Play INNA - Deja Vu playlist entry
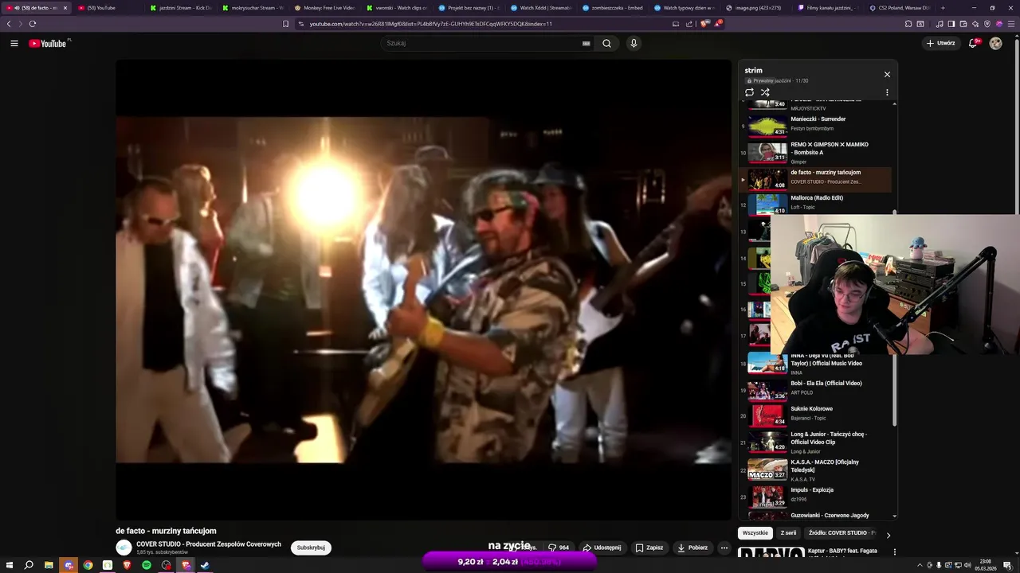Screen dimensions: 1020x573 click(x=814, y=364)
